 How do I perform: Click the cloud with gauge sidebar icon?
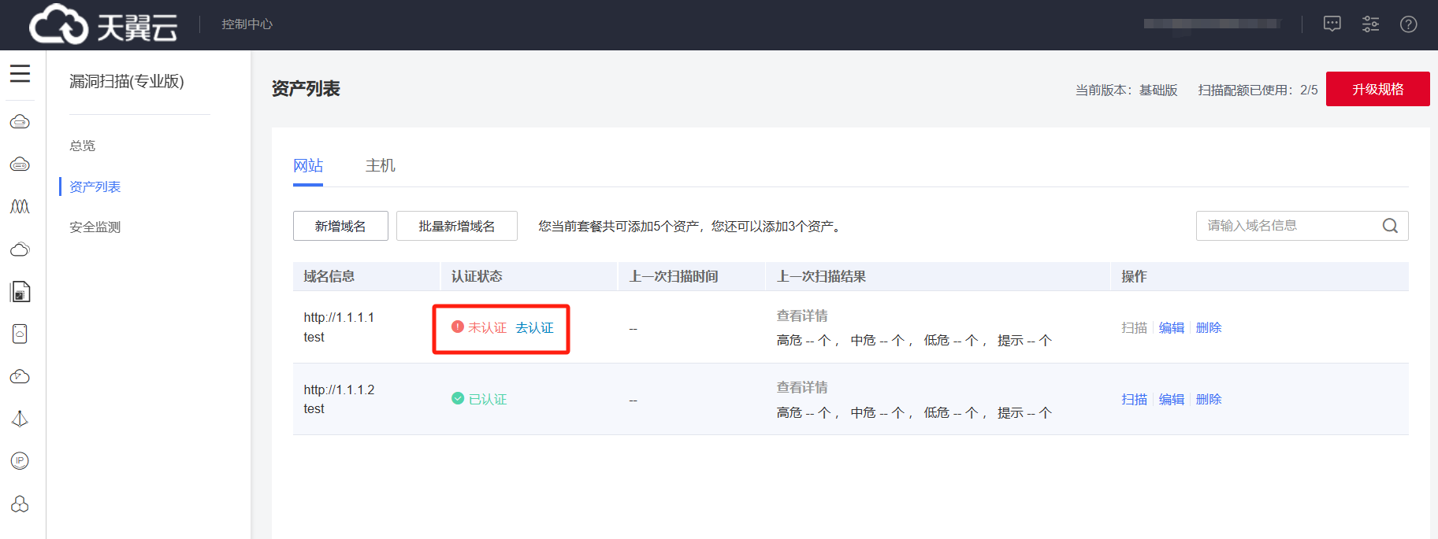pos(20,376)
